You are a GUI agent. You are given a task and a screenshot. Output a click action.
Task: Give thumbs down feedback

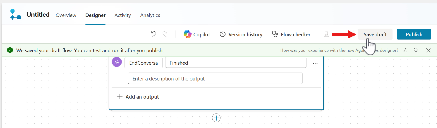click(x=416, y=50)
